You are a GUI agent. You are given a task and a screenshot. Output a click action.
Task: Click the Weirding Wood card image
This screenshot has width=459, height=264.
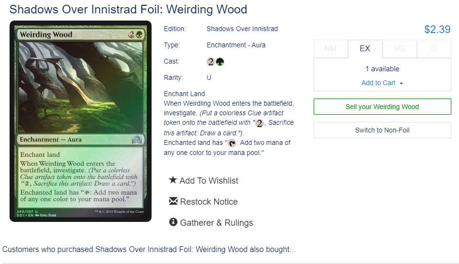coord(80,121)
